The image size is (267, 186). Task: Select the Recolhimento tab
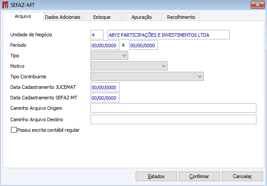(181, 17)
